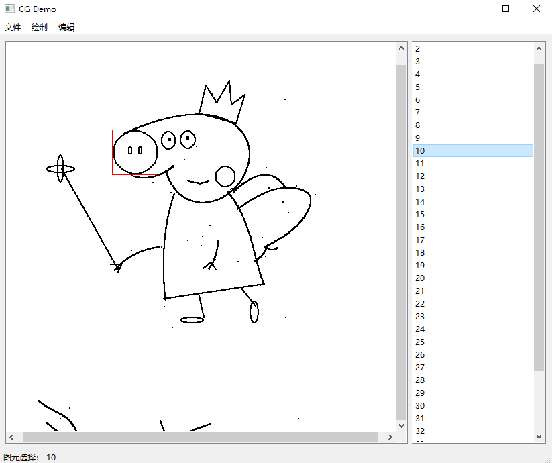Select item 6 in the primitive list
552x463 pixels.
point(473,99)
